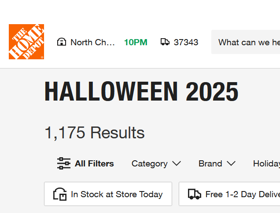Click the in-store pickup icon
The width and height of the screenshot is (280, 213).
(x=59, y=194)
